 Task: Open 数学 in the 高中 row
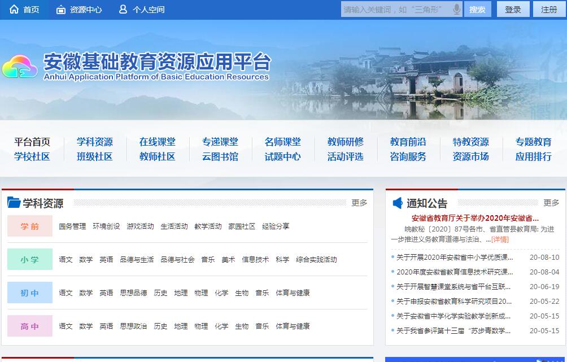pyautogui.click(x=86, y=326)
